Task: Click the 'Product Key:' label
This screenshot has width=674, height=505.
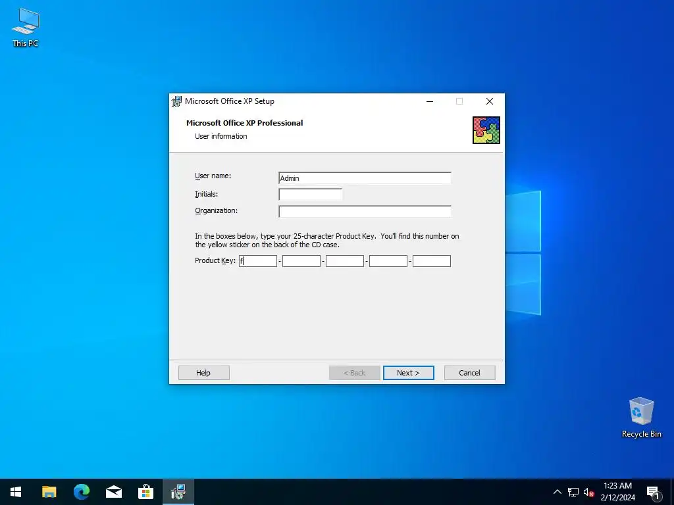Action: click(x=215, y=260)
